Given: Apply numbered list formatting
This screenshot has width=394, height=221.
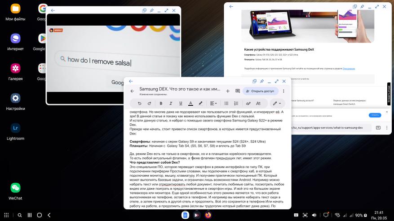Looking at the screenshot, I should [x=236, y=104].
